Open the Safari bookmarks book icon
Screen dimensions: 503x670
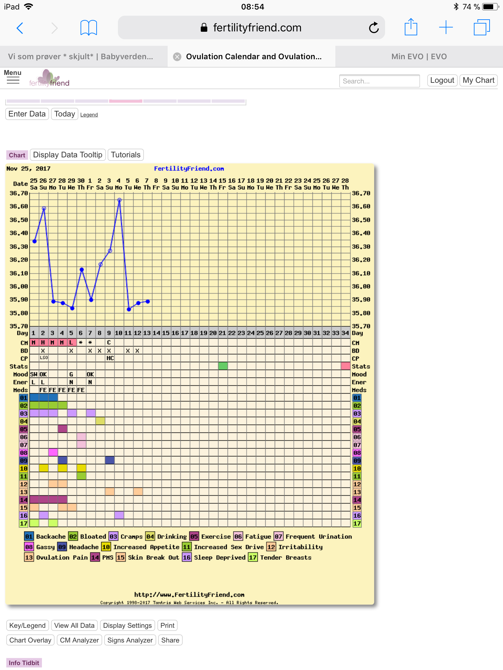[x=88, y=28]
